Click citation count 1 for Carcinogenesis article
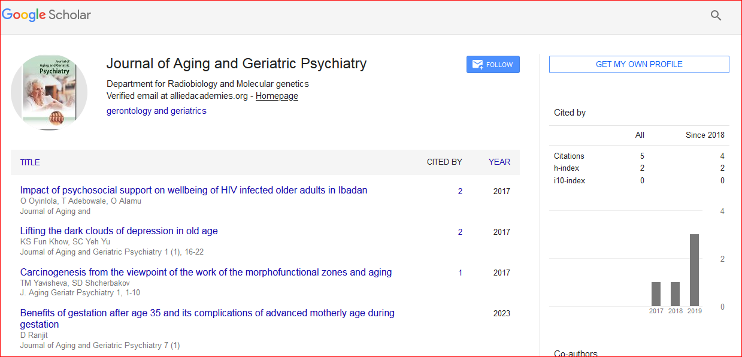 pos(460,273)
